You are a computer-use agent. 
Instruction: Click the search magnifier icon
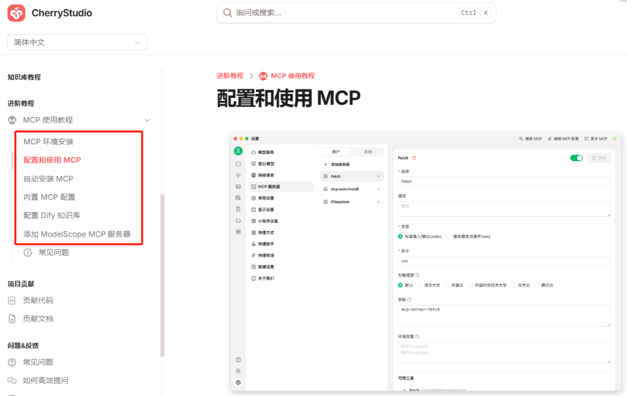[228, 13]
